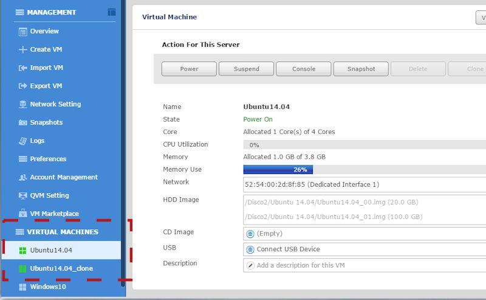Click the Ubuntu14.04_00.img HDD entry
This screenshot has width=486, height=300.
[331, 202]
